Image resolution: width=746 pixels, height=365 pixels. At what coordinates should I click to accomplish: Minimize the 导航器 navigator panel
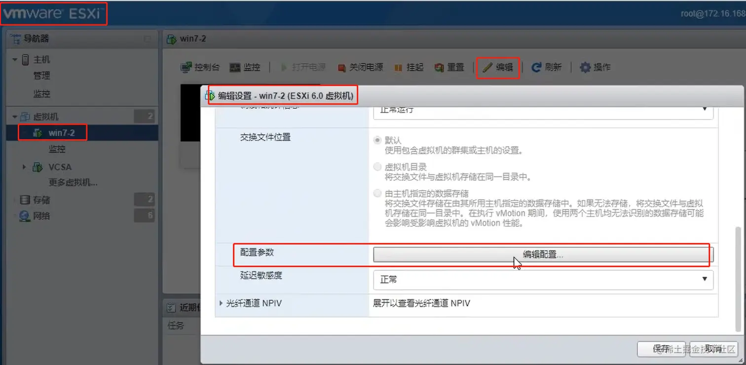click(x=147, y=39)
